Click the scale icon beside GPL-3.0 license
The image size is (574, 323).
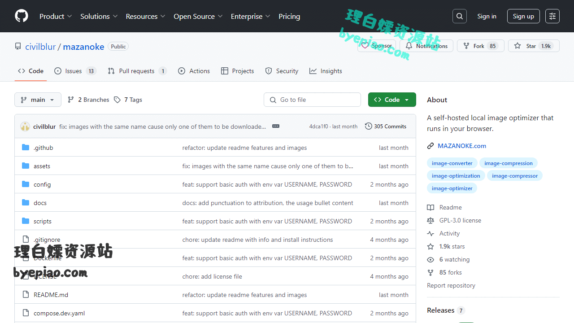click(x=430, y=220)
